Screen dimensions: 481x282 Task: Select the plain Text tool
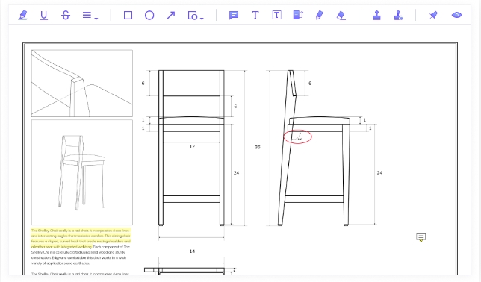255,15
